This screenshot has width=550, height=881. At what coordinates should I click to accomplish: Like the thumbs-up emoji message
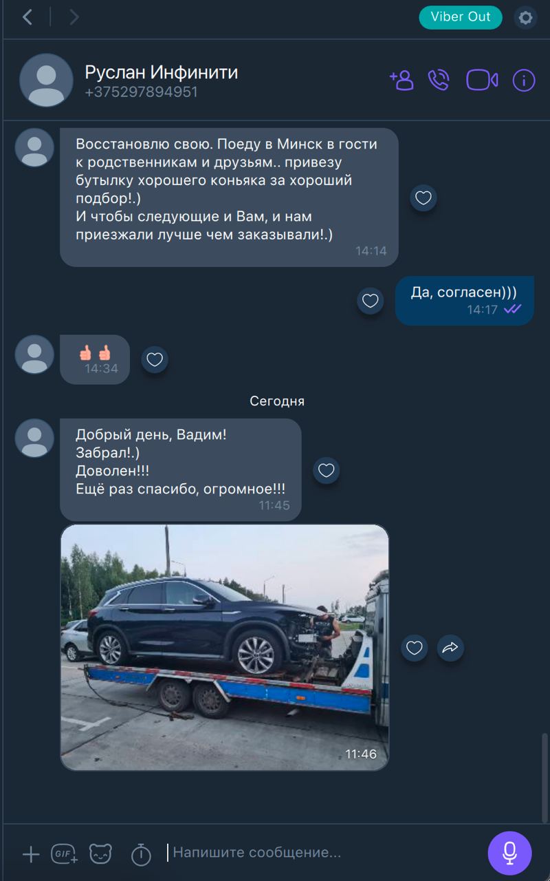tap(155, 359)
